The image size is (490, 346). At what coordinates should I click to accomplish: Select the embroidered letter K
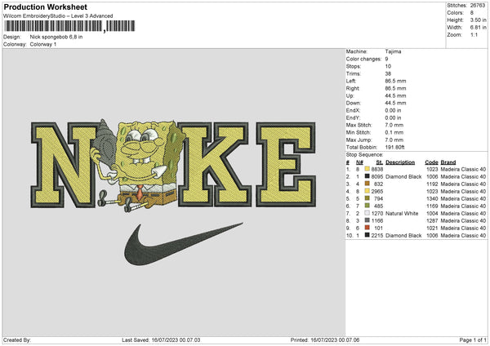(214, 164)
